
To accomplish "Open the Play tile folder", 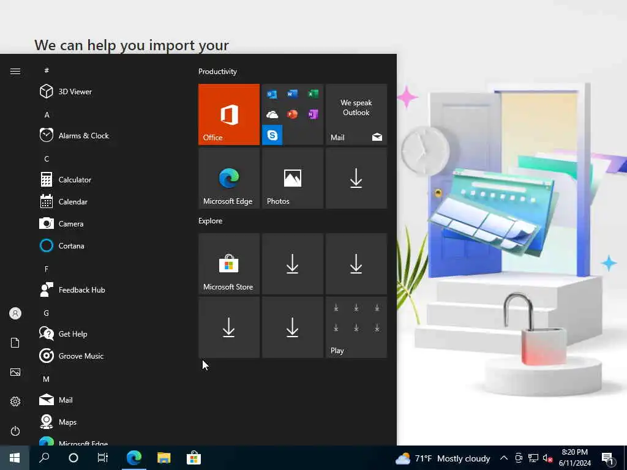I will [356, 327].
